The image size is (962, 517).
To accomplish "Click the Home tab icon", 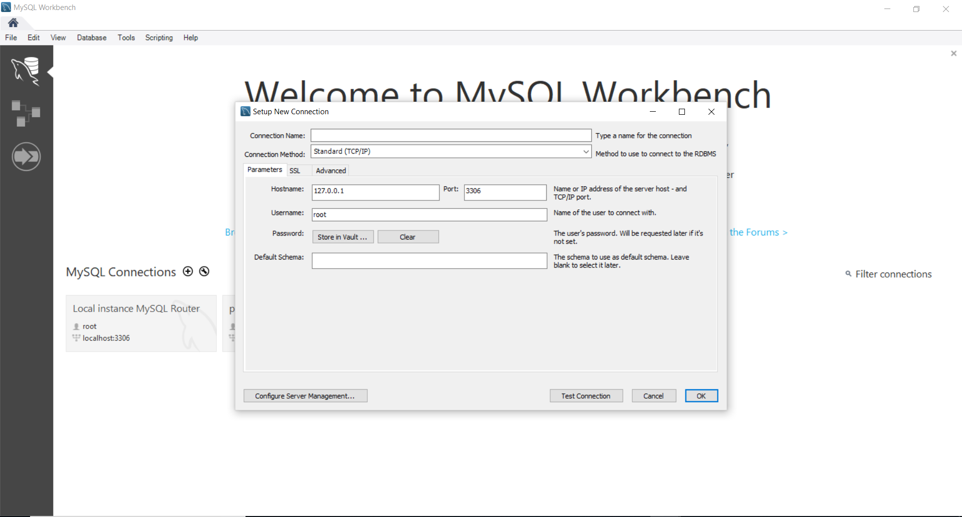I will [x=13, y=23].
